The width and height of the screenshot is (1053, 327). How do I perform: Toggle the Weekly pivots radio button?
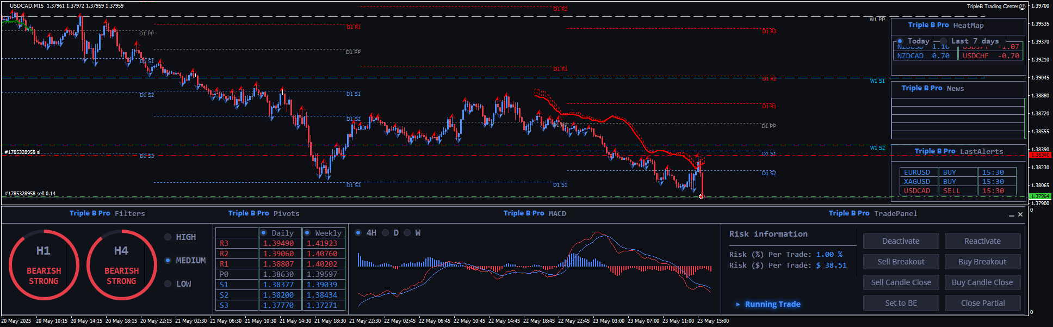[307, 233]
